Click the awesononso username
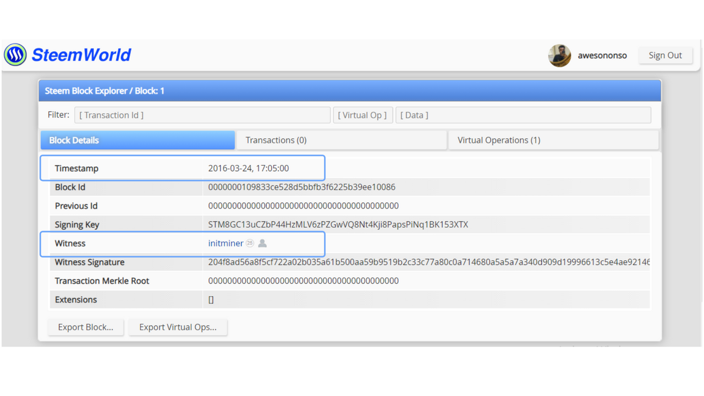 602,56
